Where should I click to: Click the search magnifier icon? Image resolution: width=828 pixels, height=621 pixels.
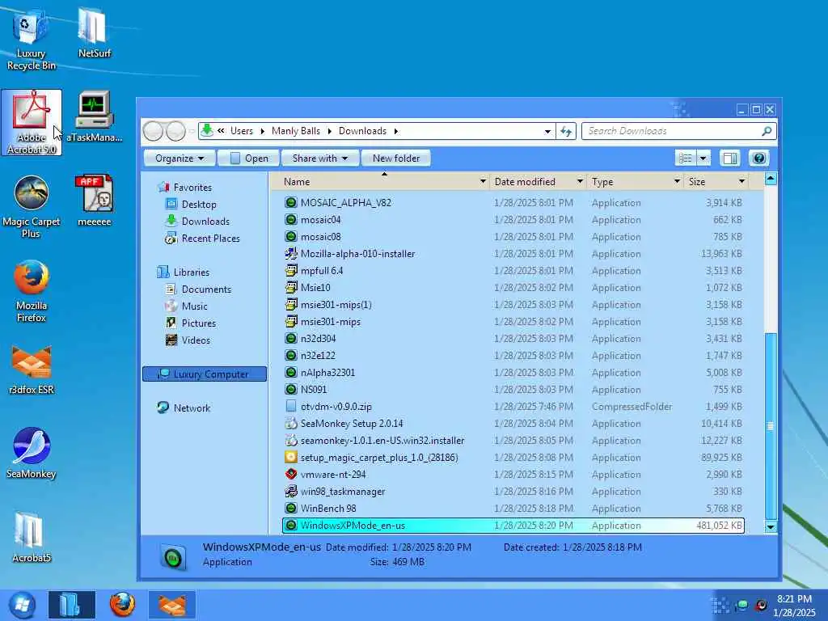point(767,131)
